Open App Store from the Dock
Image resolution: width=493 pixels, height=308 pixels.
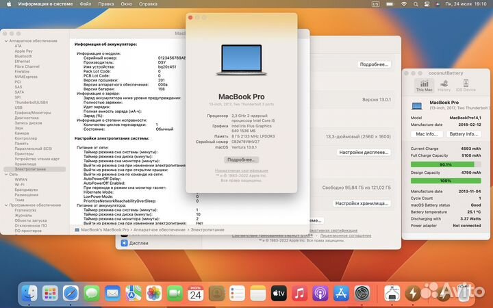(341, 293)
